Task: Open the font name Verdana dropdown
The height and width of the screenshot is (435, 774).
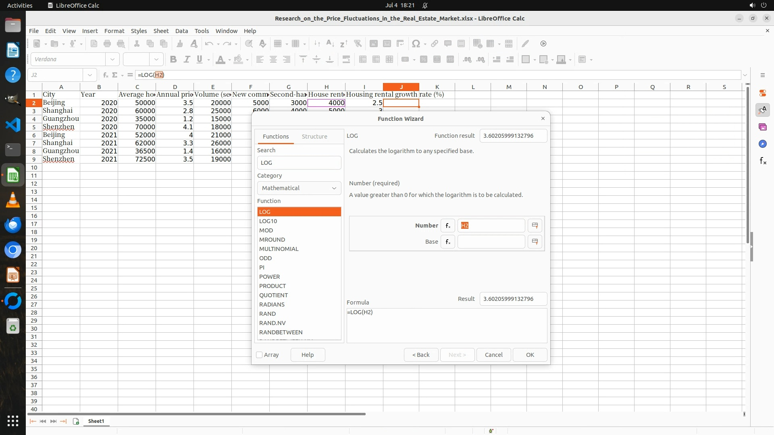Action: (112, 60)
